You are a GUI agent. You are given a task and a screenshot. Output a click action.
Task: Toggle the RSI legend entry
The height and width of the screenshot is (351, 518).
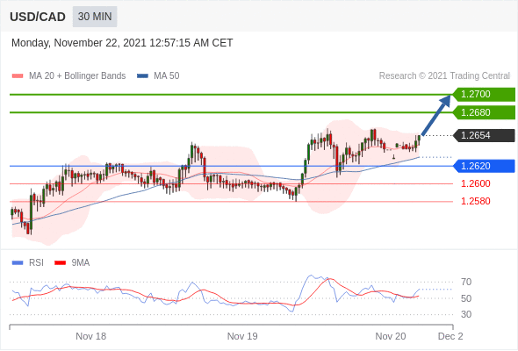pyautogui.click(x=28, y=263)
